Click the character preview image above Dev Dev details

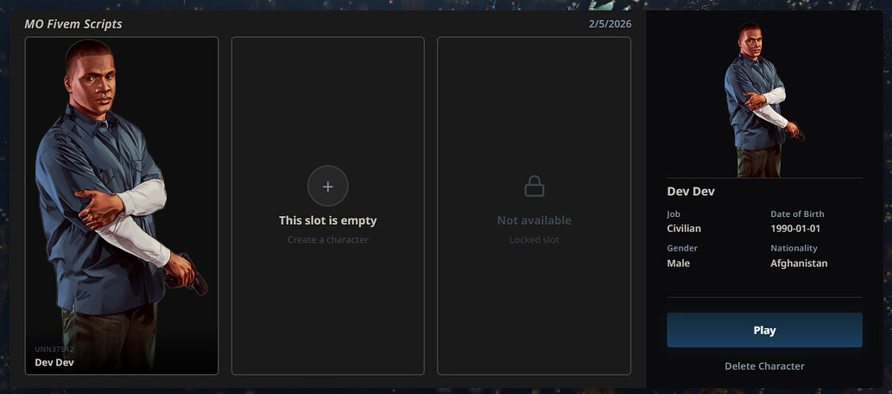coord(764,99)
